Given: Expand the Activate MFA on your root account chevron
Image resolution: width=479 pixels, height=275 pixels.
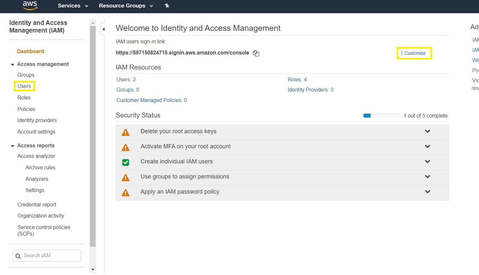Looking at the screenshot, I should coord(427,146).
